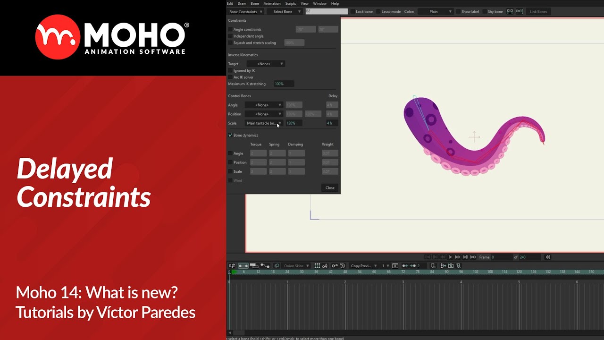Click the second bone link icon in toolbar
The width and height of the screenshot is (604, 340).
click(519, 11)
